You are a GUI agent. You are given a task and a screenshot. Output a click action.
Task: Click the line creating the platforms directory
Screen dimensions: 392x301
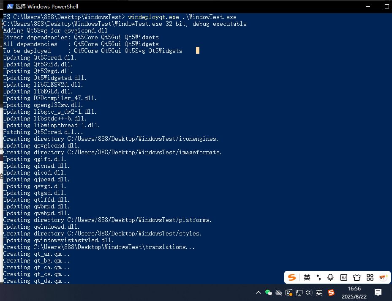click(107, 220)
